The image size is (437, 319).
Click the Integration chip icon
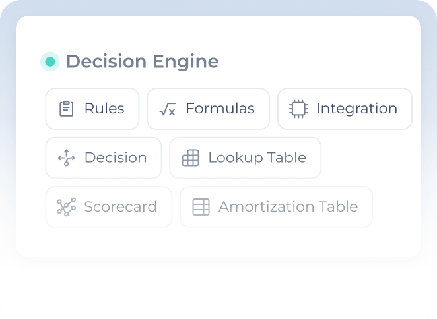[298, 109]
